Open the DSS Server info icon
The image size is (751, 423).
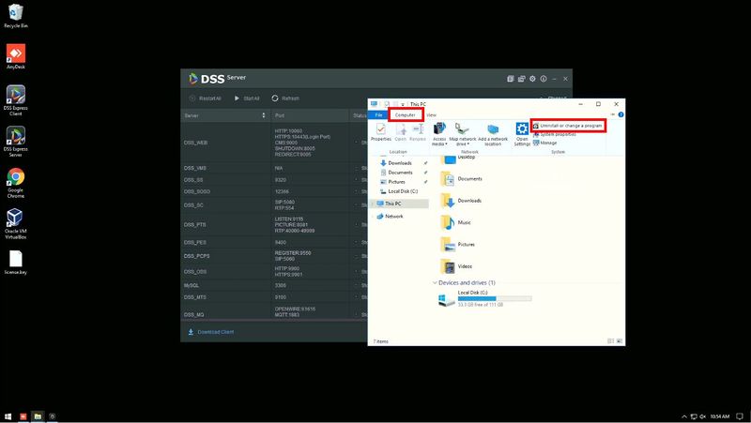point(544,79)
